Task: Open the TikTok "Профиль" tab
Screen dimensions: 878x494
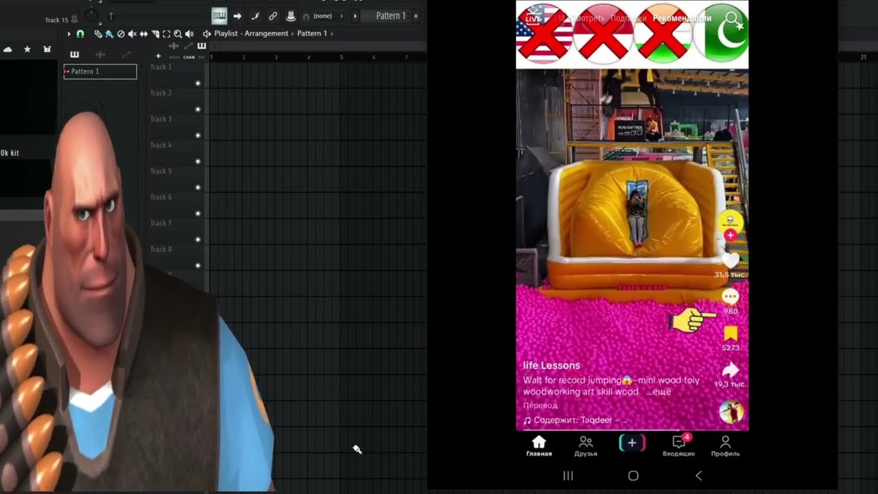Action: 725,447
